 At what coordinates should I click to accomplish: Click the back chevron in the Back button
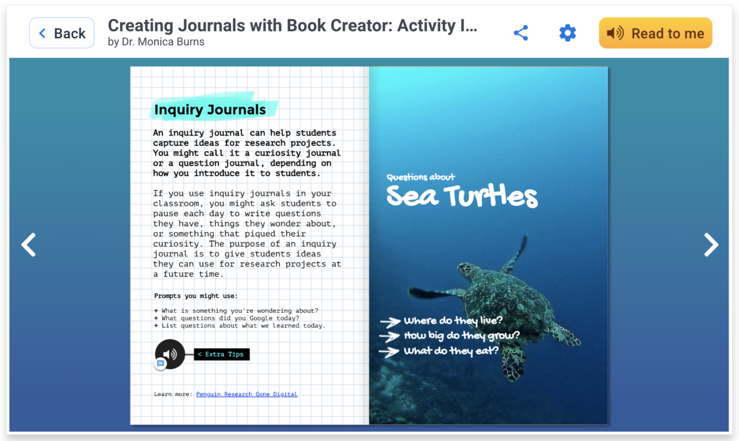(x=42, y=33)
